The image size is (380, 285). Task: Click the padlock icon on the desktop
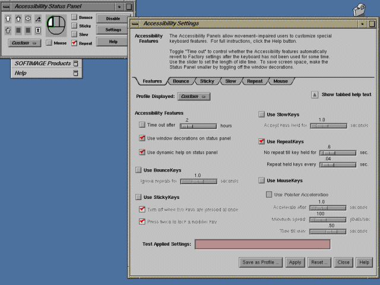pos(359,10)
